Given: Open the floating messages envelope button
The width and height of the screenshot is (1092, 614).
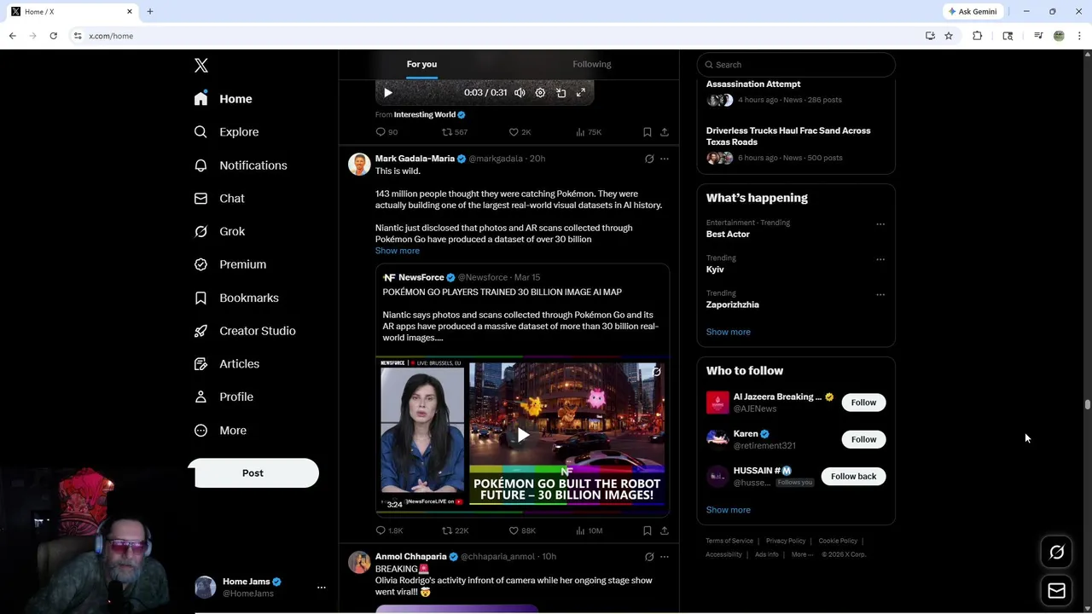Looking at the screenshot, I should (x=1057, y=591).
